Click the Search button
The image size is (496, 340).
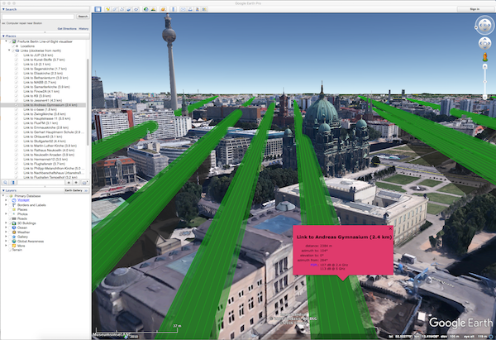pyautogui.click(x=82, y=16)
